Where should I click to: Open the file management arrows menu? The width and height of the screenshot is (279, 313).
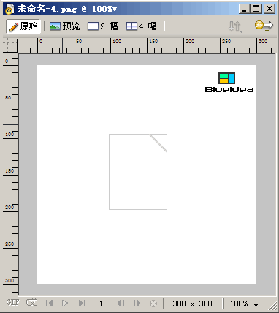coord(235,26)
